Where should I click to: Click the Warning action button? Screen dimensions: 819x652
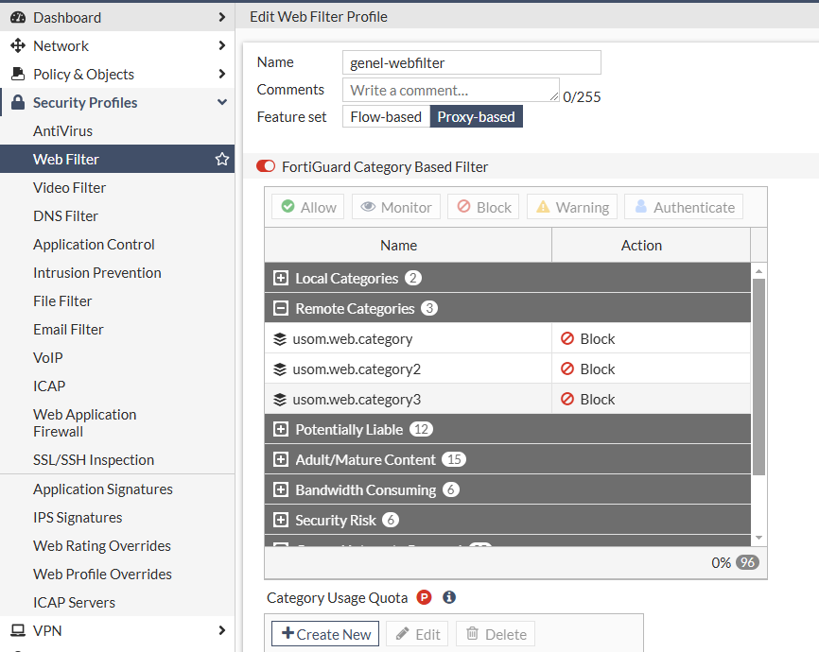[572, 207]
